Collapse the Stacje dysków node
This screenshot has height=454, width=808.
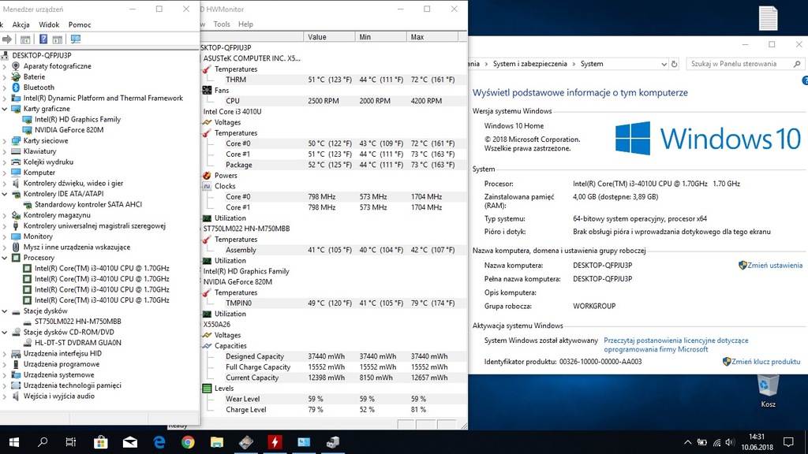tap(5, 311)
